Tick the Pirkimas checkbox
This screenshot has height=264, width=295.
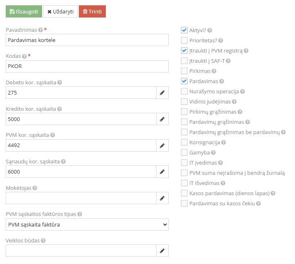point(184,71)
